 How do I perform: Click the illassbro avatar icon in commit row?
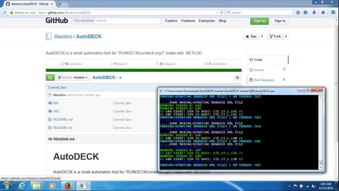(49, 95)
